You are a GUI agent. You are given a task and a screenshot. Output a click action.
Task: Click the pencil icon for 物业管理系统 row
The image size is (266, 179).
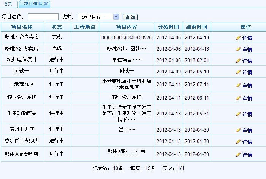click(238, 98)
